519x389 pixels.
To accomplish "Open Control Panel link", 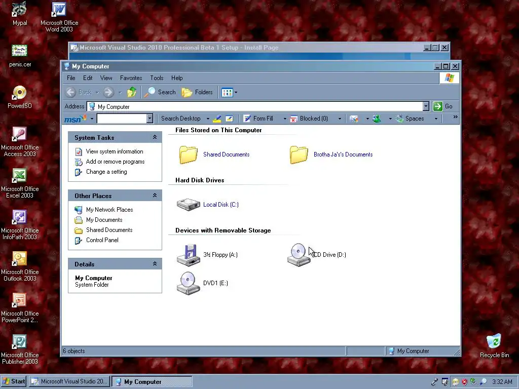I will pos(102,240).
